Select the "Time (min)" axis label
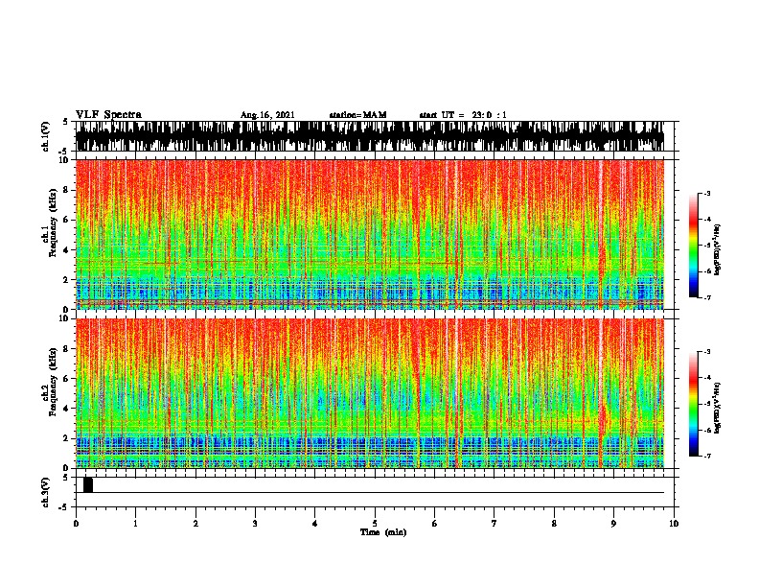 click(x=383, y=532)
